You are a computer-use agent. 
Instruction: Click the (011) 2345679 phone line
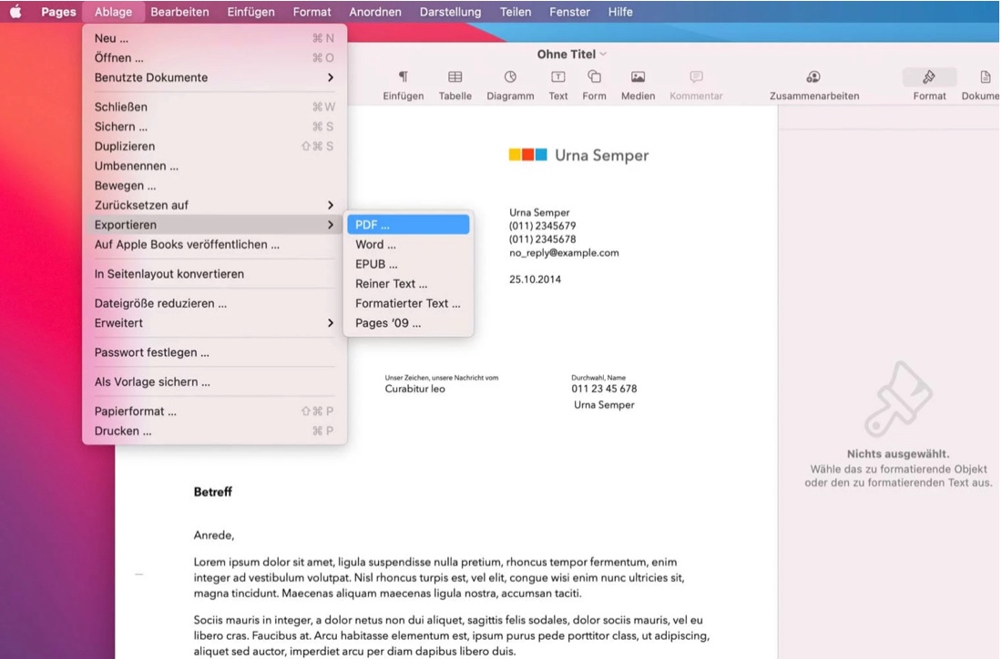[x=543, y=226]
